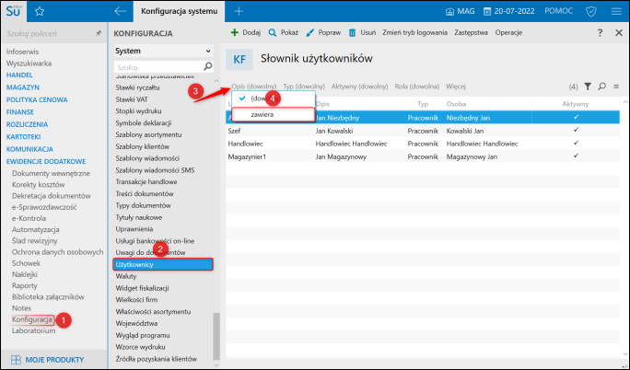Click the filter funnel icon
The width and height of the screenshot is (630, 370).
click(x=588, y=87)
